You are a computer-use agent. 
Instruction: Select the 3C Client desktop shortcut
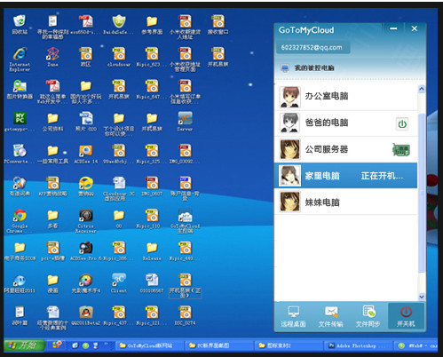point(119,283)
